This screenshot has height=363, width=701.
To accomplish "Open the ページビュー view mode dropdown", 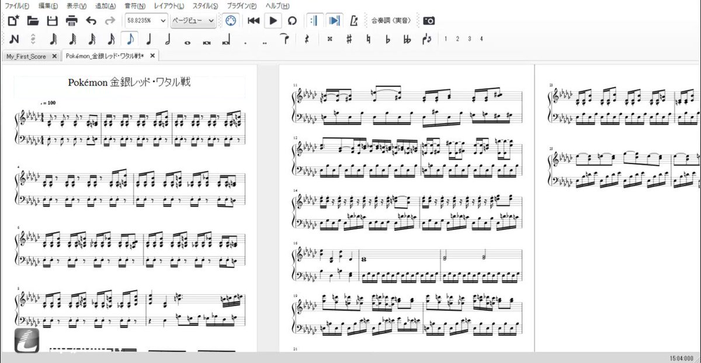I will pos(193,20).
